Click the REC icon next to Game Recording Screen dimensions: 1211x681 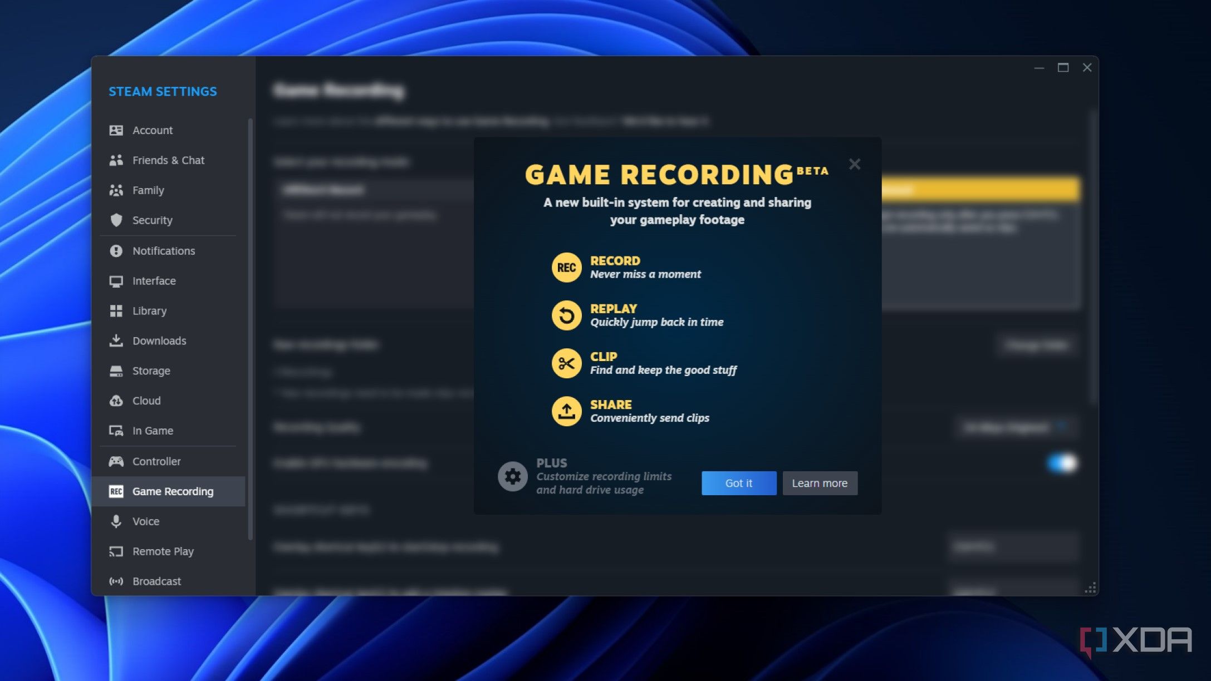117,491
